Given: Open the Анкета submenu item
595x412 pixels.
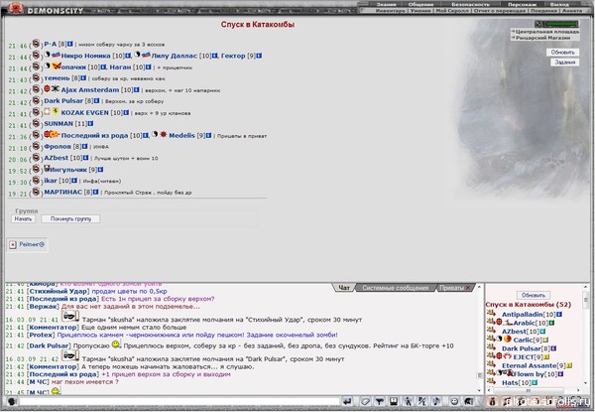Looking at the screenshot, I should click(572, 11).
